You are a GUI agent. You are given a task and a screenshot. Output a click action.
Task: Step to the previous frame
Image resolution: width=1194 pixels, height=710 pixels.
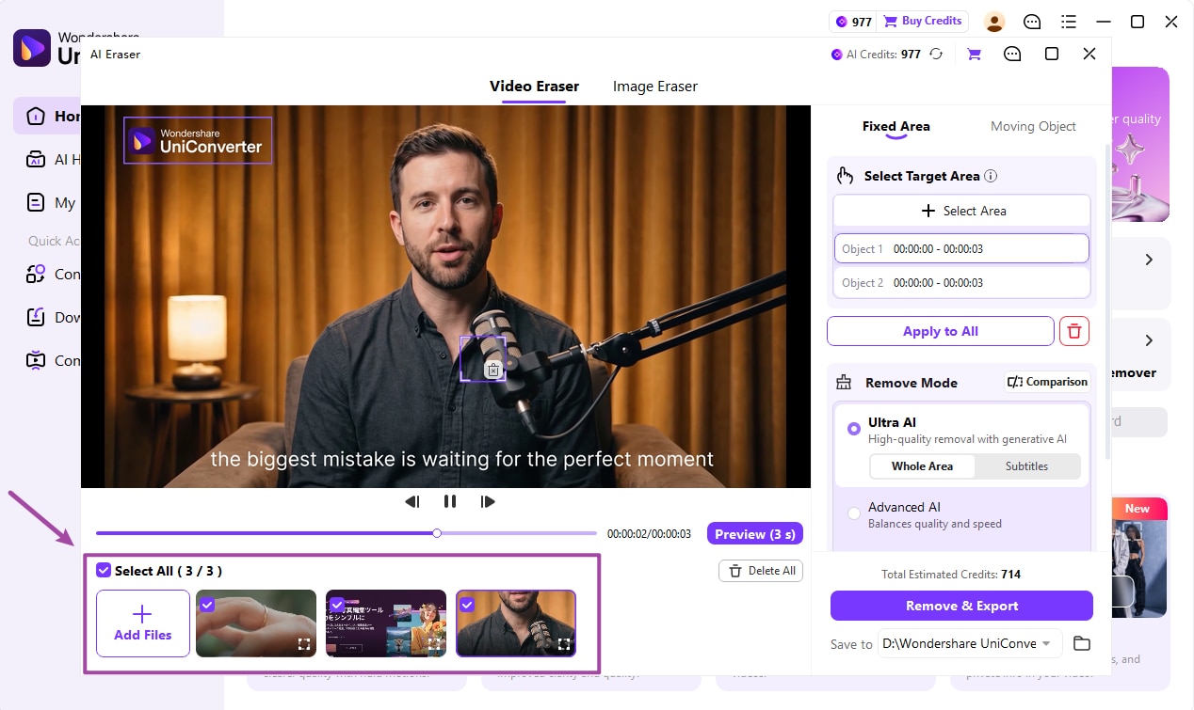(x=412, y=501)
